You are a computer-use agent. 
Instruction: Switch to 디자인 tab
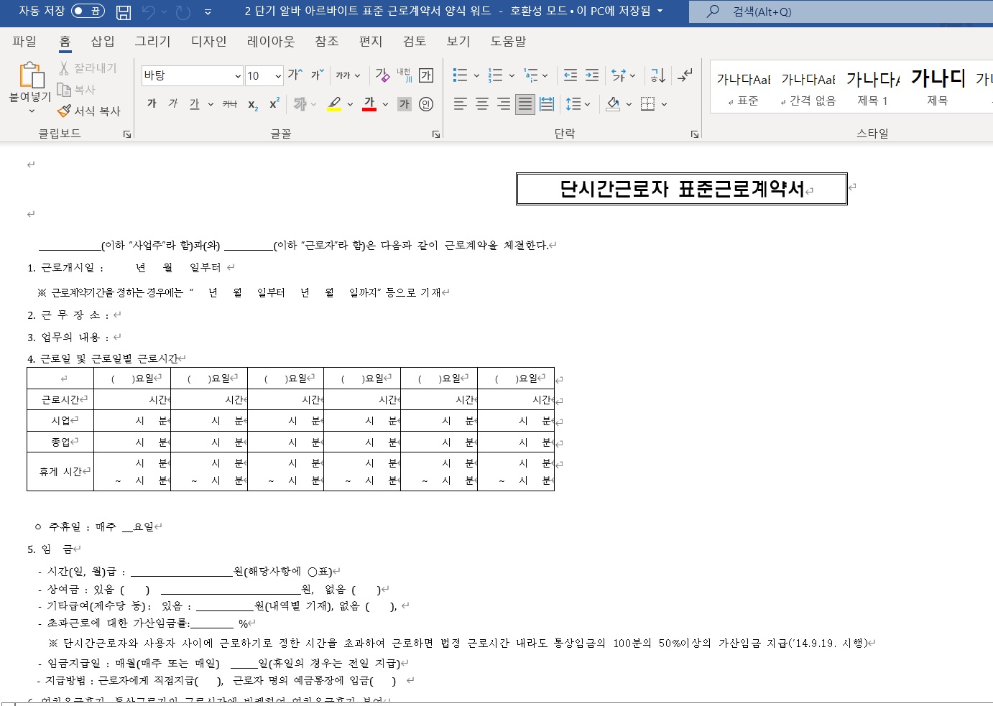209,42
